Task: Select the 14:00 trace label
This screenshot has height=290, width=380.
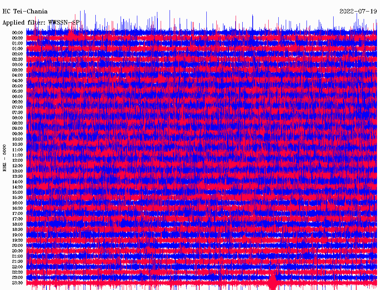Action: (x=17, y=181)
